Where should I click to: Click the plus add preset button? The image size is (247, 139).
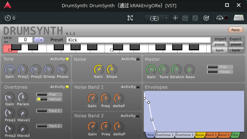(x=175, y=18)
